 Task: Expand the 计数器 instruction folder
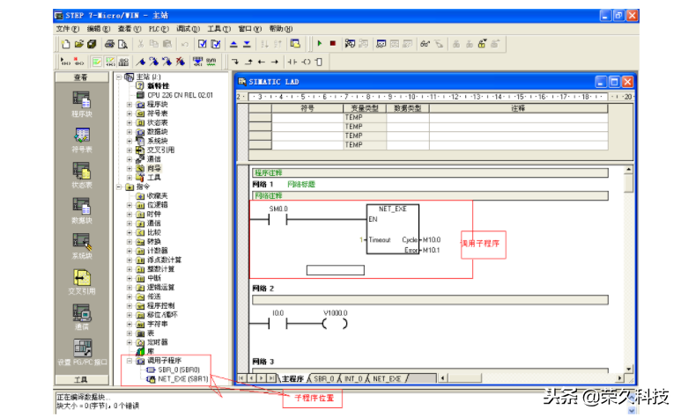pyautogui.click(x=129, y=251)
